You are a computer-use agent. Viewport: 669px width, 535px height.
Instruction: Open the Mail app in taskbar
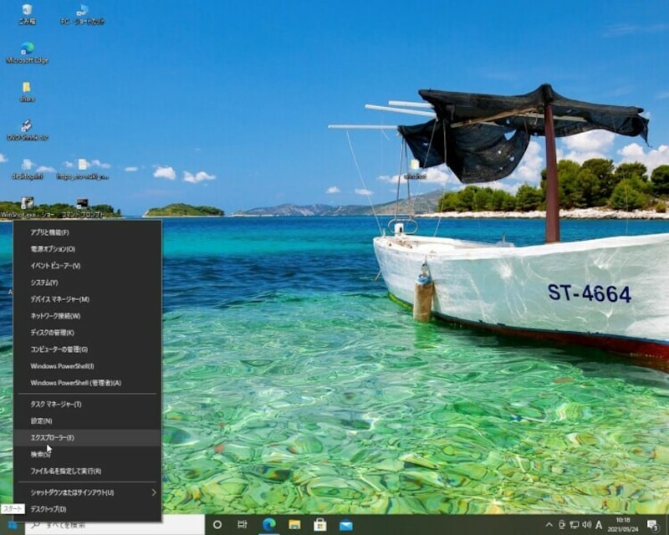click(x=345, y=524)
